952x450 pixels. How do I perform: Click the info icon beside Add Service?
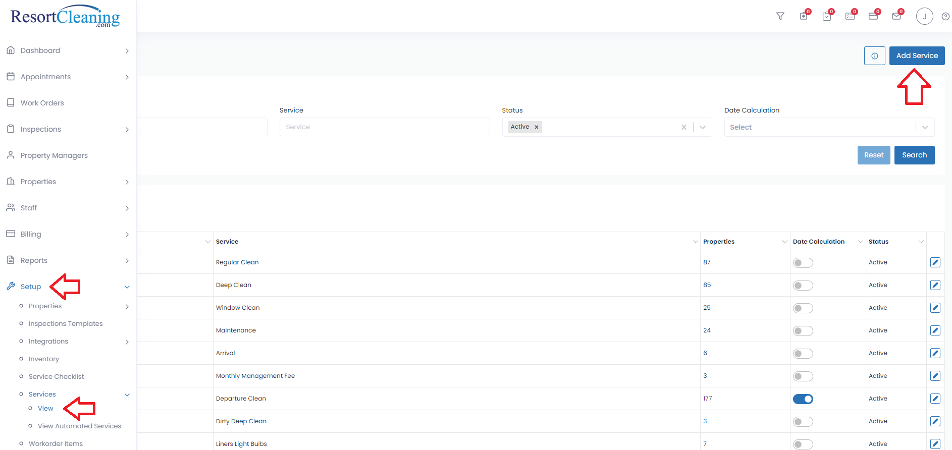click(x=874, y=56)
